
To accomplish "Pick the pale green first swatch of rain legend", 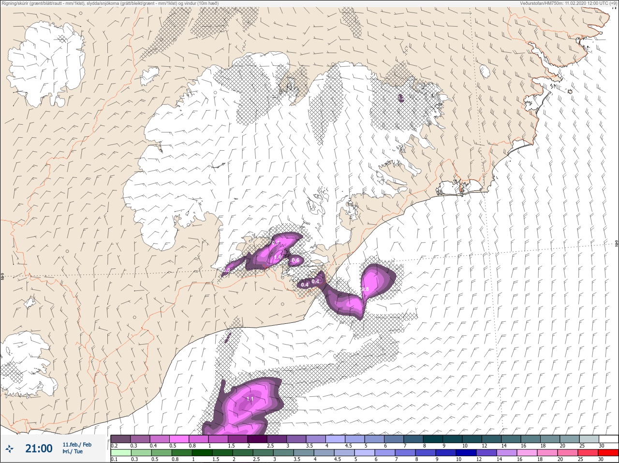I will pos(120,453).
